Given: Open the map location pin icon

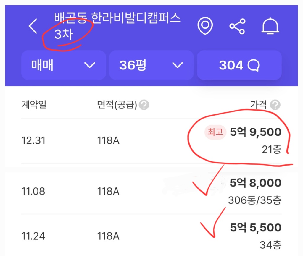Looking at the screenshot, I should [x=205, y=26].
